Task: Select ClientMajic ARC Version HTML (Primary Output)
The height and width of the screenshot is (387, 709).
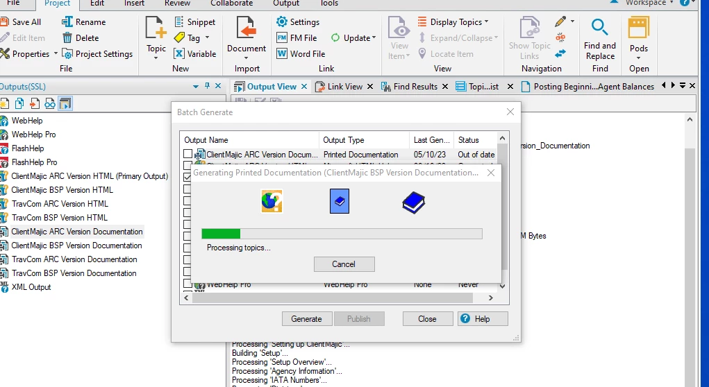Action: pos(90,176)
